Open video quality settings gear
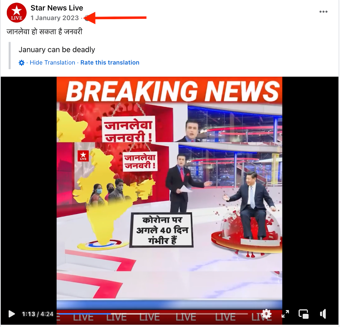This screenshot has width=340, height=327. click(x=267, y=314)
